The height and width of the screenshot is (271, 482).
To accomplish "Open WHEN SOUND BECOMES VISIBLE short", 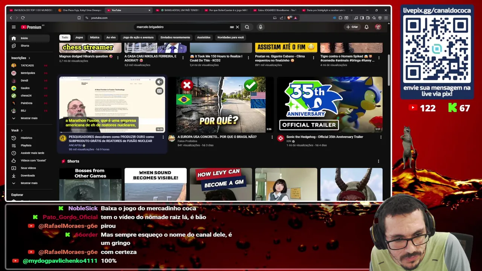I will pos(156,184).
